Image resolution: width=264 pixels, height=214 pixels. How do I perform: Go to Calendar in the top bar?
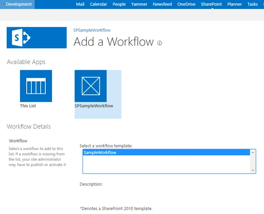98,4
